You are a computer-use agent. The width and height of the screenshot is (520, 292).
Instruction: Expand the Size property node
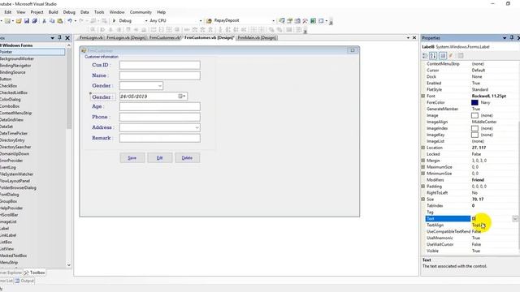point(423,200)
